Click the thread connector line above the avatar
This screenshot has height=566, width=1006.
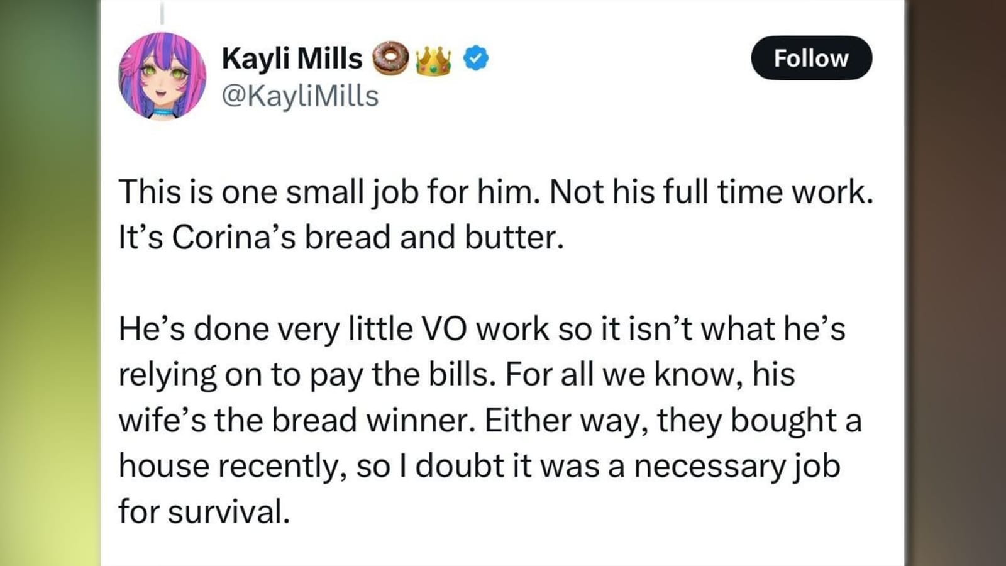[x=162, y=13]
